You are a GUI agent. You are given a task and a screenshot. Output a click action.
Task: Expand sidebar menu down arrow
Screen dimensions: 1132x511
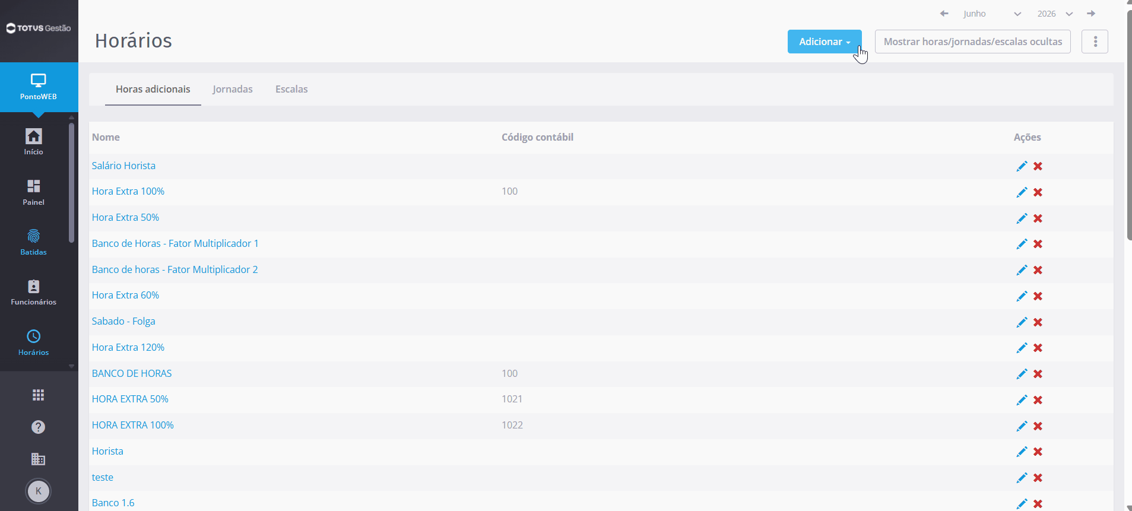(x=72, y=366)
